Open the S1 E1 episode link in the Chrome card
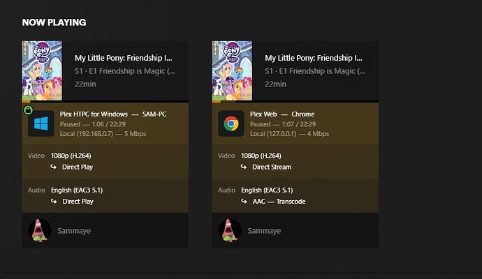 pos(315,71)
